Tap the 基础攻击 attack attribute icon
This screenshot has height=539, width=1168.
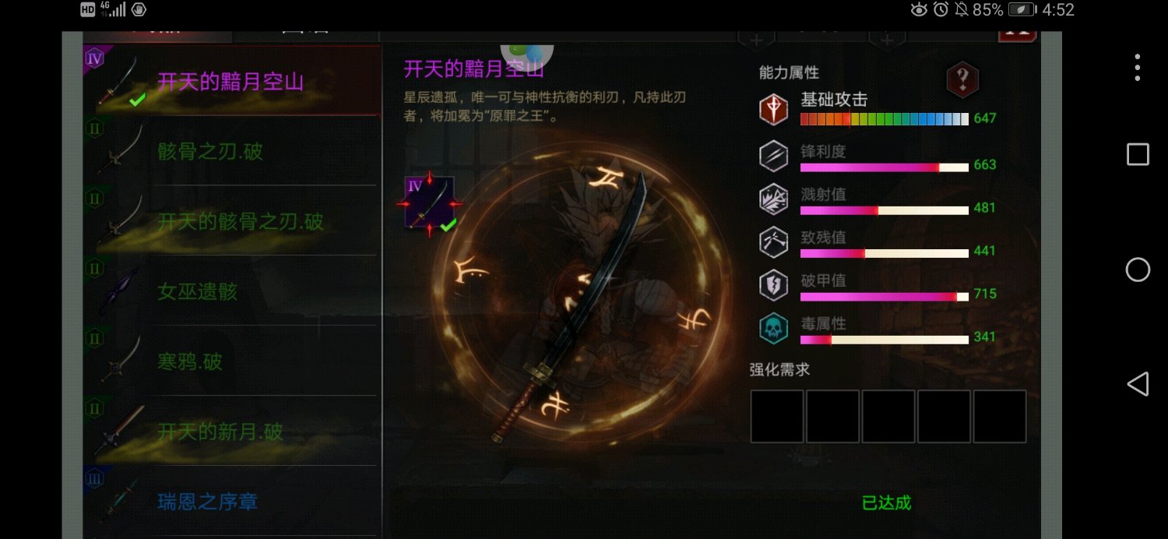point(774,110)
